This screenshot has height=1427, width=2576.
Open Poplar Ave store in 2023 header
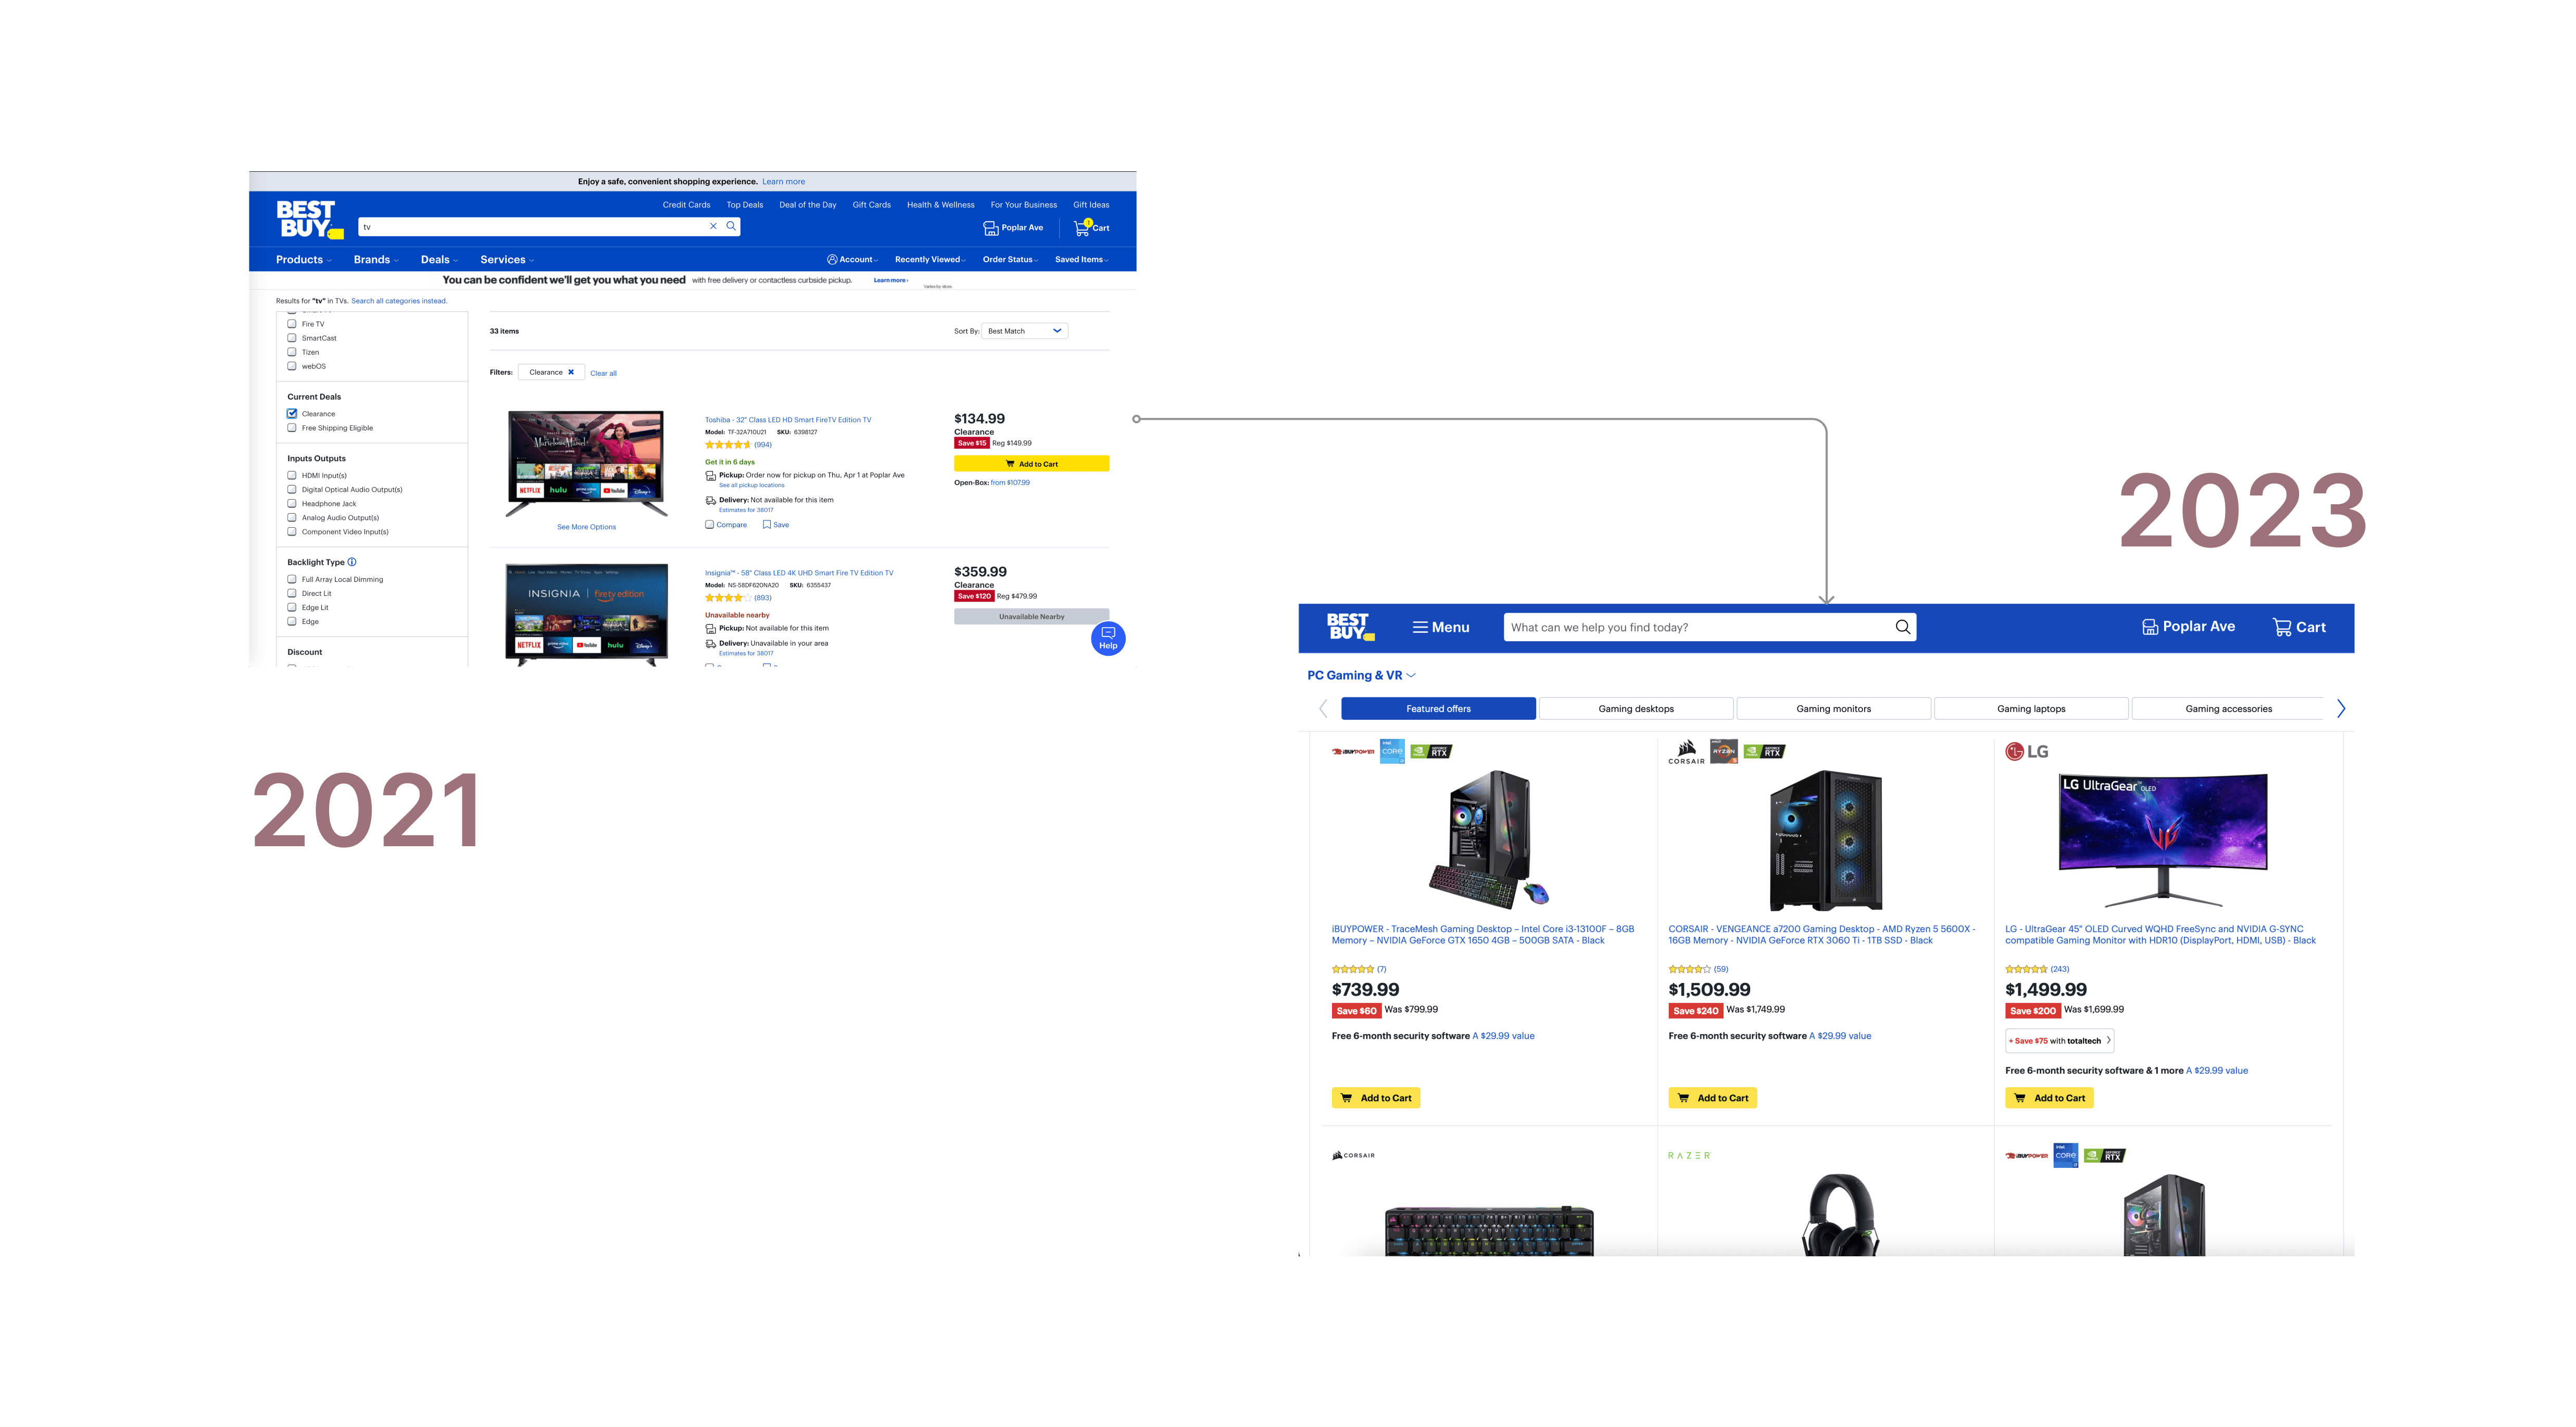(2188, 627)
